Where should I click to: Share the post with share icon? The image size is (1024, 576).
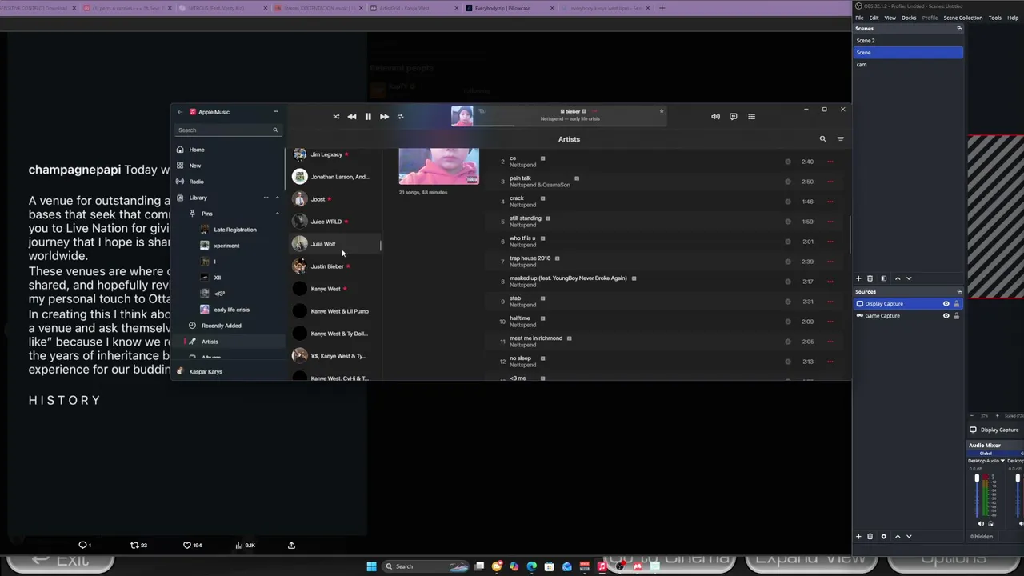click(x=291, y=546)
